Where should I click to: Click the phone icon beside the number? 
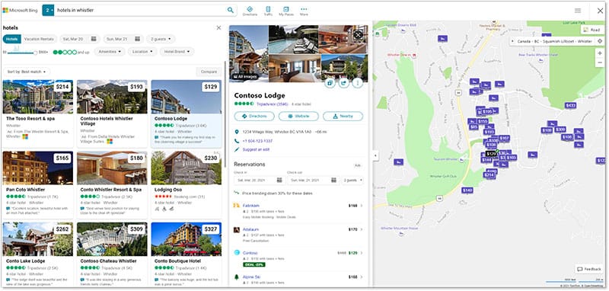pyautogui.click(x=237, y=141)
